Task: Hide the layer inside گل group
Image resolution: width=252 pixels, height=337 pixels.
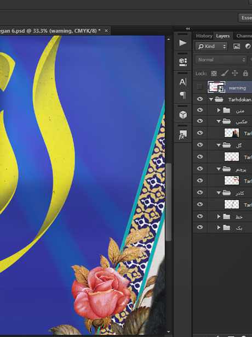Action: pyautogui.click(x=200, y=156)
